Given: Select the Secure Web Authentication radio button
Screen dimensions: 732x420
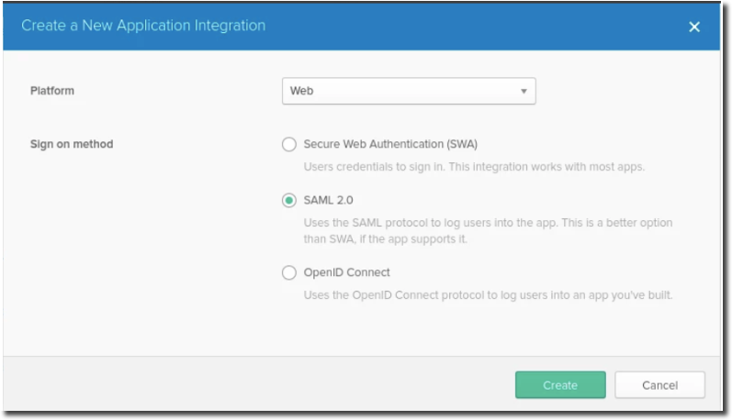Looking at the screenshot, I should click(289, 144).
